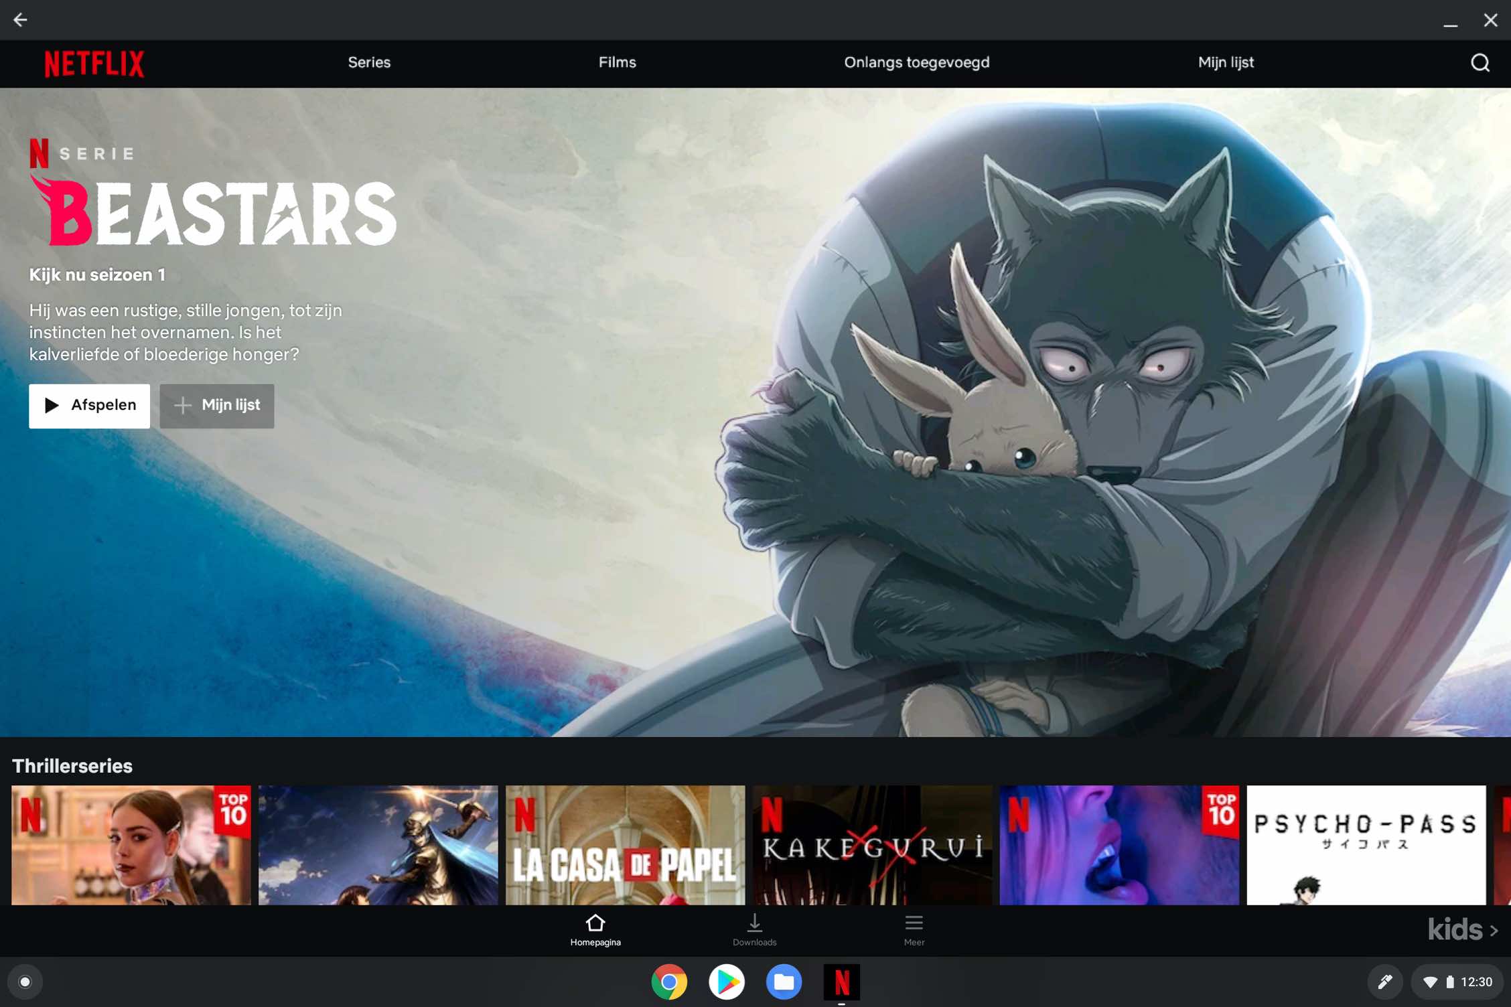Click the Thrillerseries row heading
Screen dimensions: 1511x1007
coord(72,766)
